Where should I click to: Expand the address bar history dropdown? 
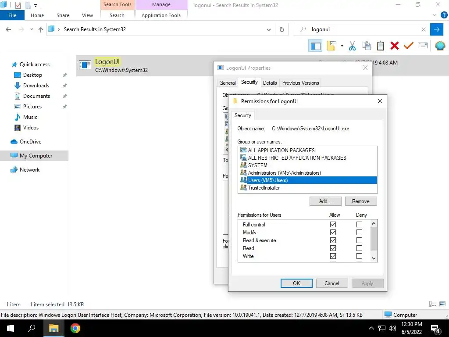point(269,29)
